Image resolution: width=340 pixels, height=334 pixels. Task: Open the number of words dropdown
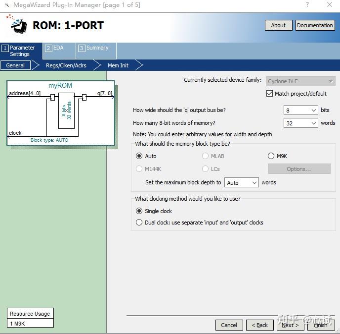[x=301, y=123]
